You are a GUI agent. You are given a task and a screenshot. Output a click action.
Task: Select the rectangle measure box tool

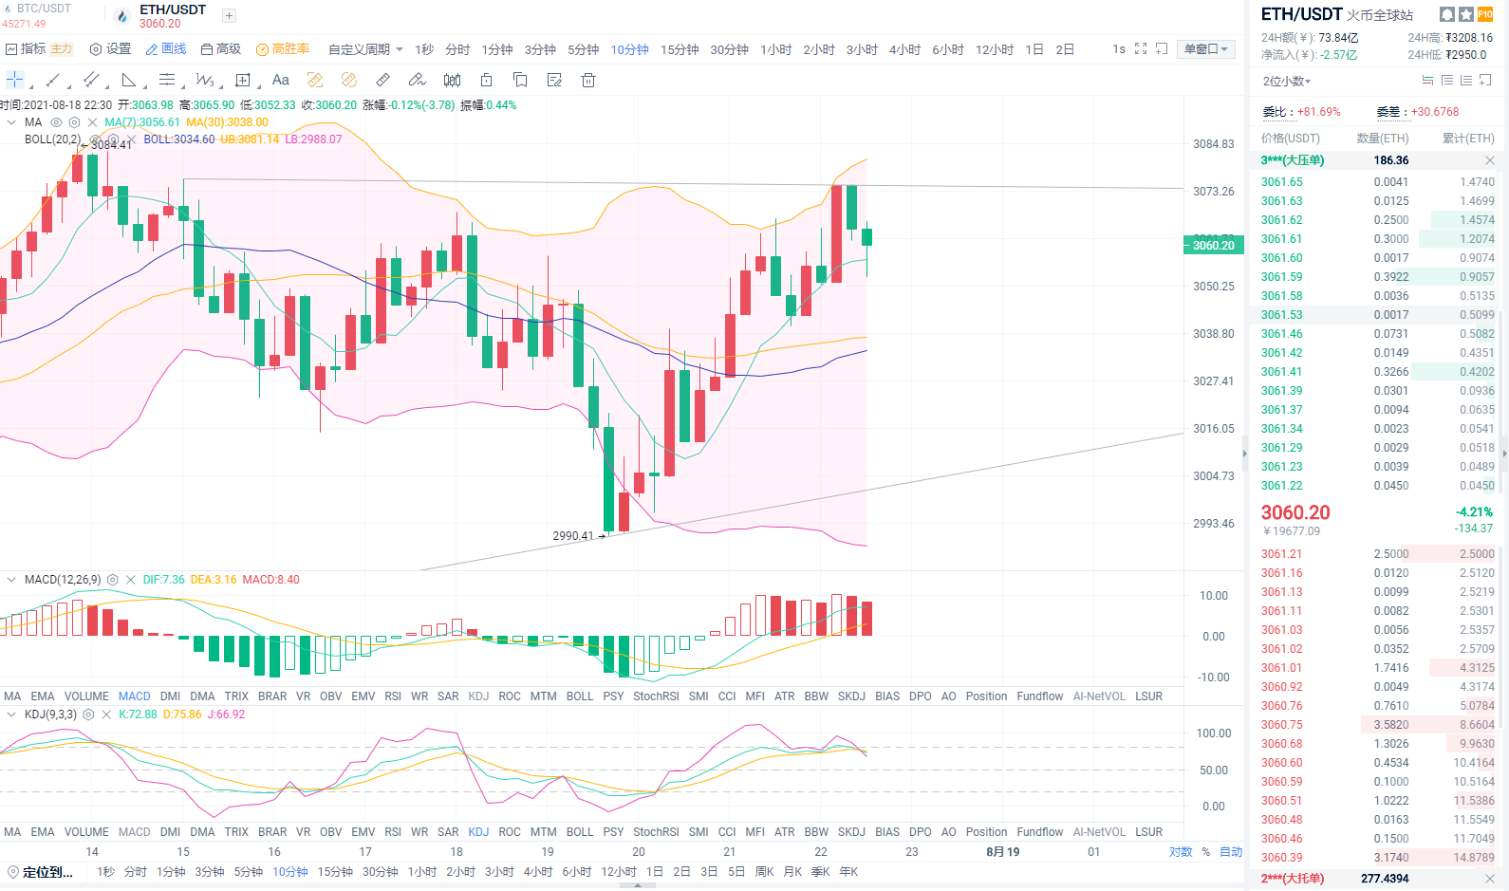coord(243,80)
